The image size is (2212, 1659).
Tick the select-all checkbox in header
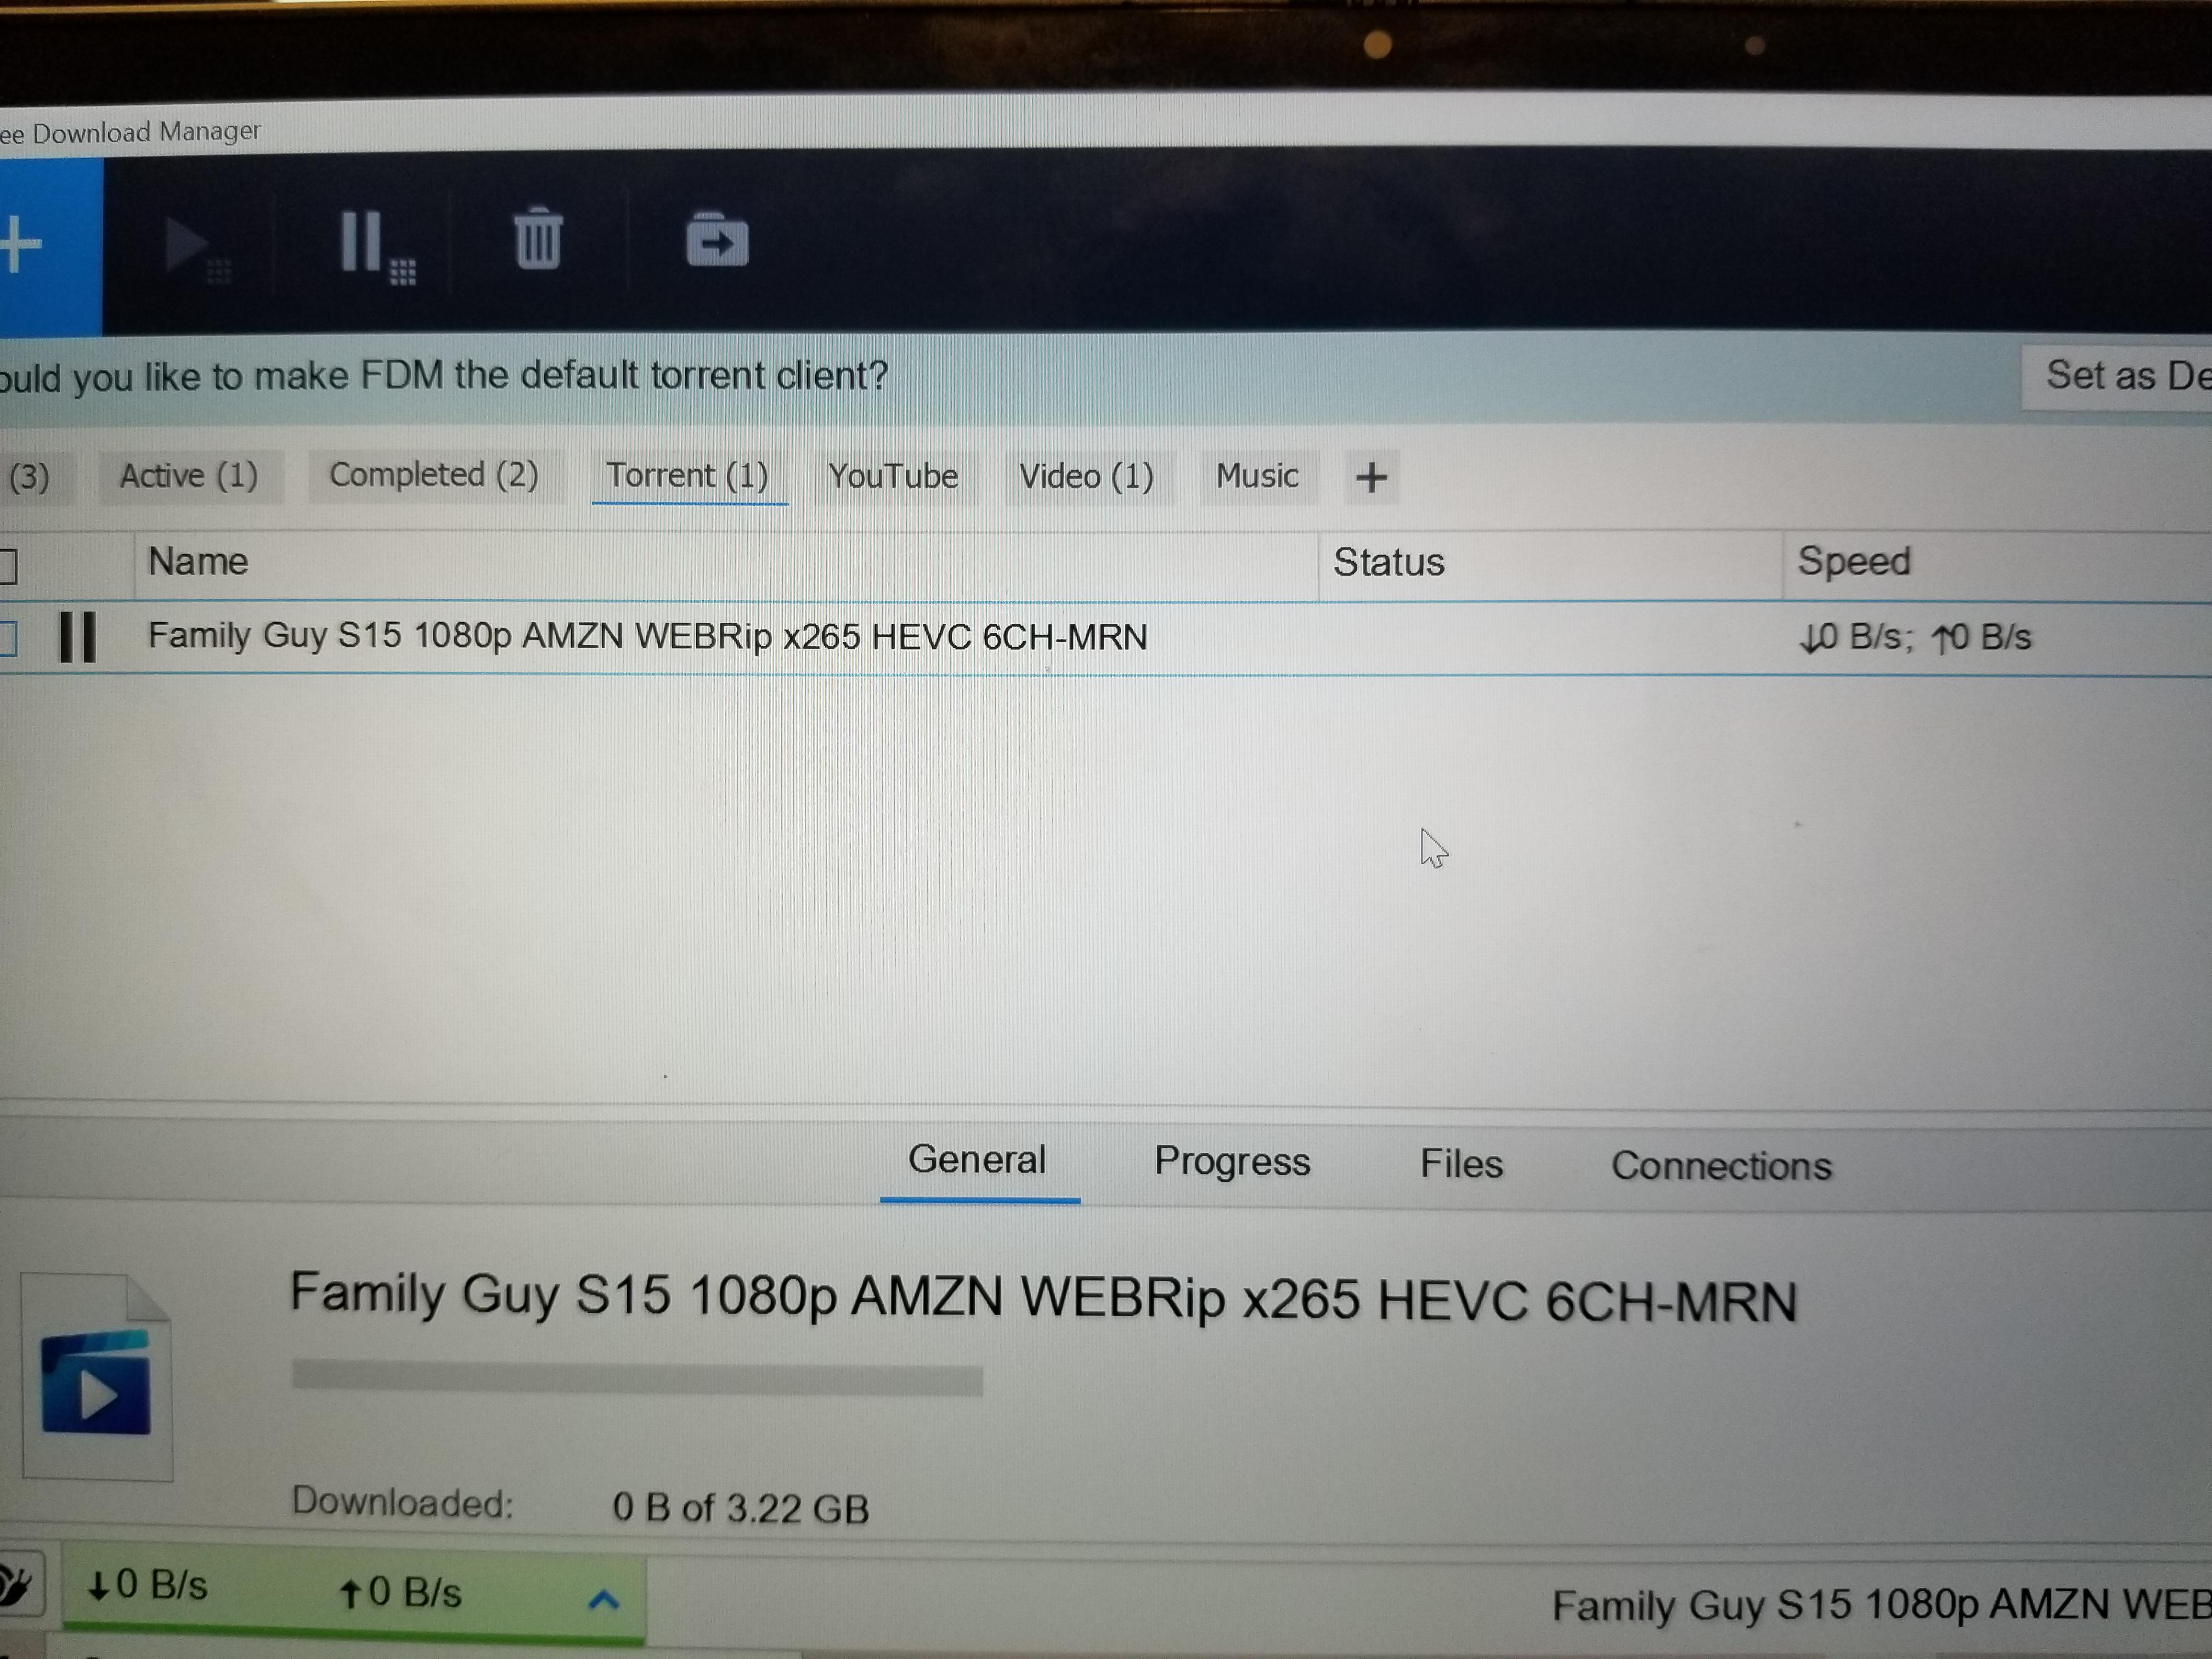click(x=7, y=566)
